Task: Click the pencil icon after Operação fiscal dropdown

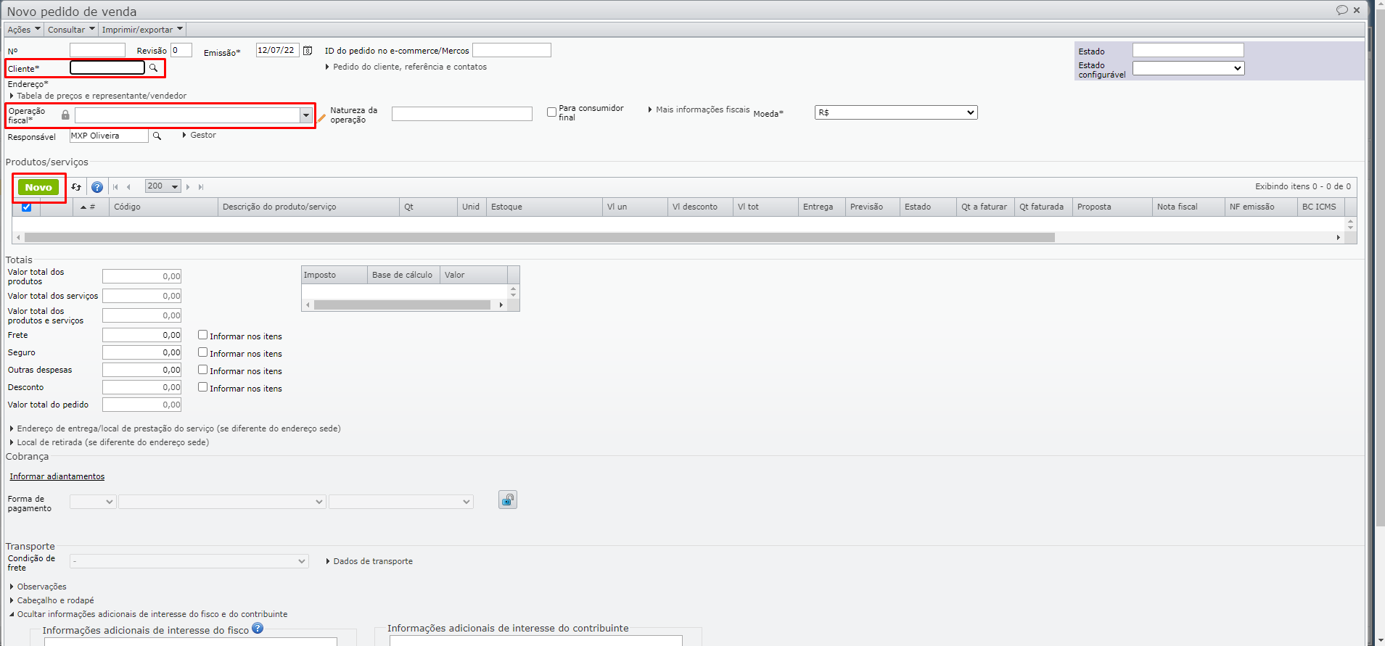Action: coord(321,117)
